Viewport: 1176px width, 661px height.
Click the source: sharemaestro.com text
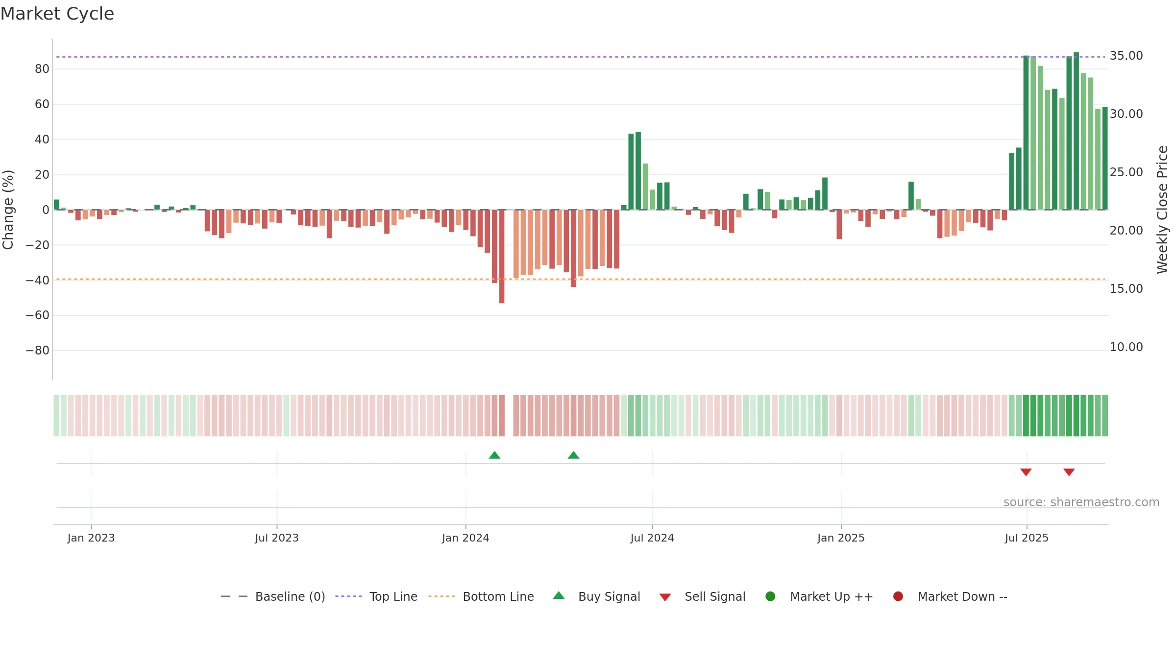point(1081,502)
